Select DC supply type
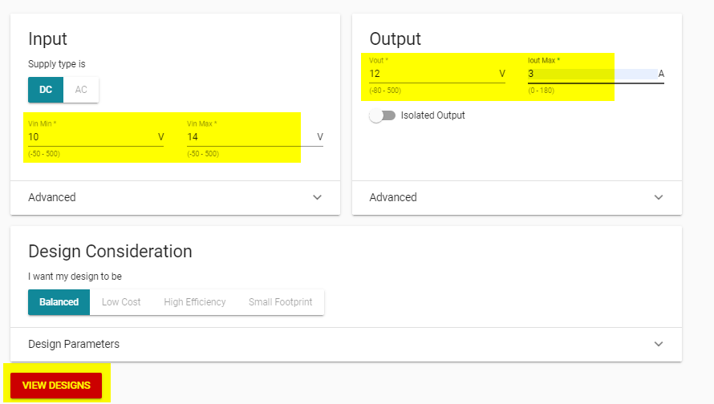 pos(46,90)
